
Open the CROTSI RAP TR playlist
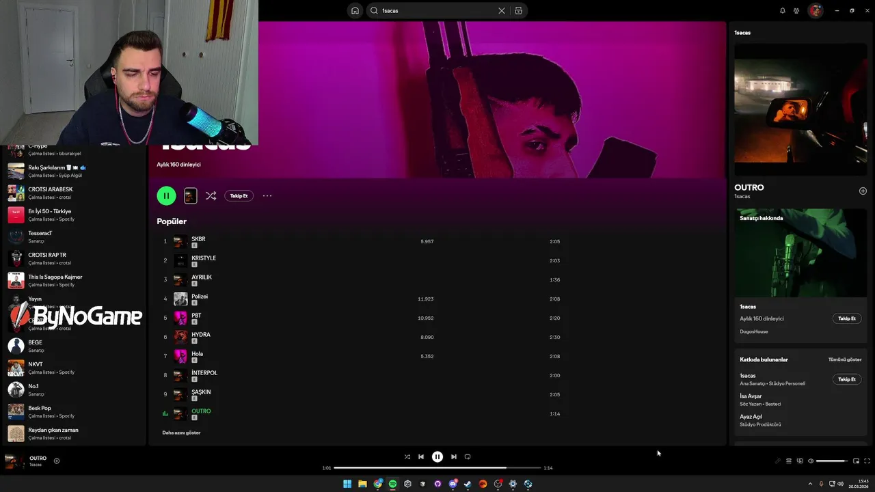click(74, 258)
